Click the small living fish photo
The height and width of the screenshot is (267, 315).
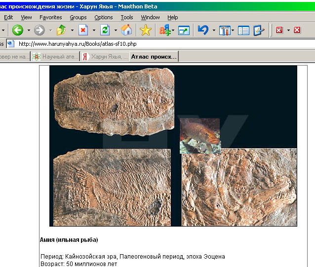(199, 135)
